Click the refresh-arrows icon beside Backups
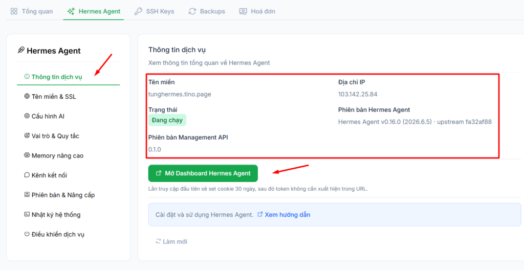 click(192, 11)
